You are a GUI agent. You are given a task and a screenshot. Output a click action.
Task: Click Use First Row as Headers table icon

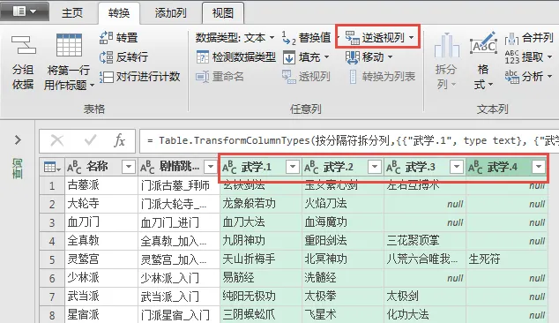pyautogui.click(x=69, y=45)
